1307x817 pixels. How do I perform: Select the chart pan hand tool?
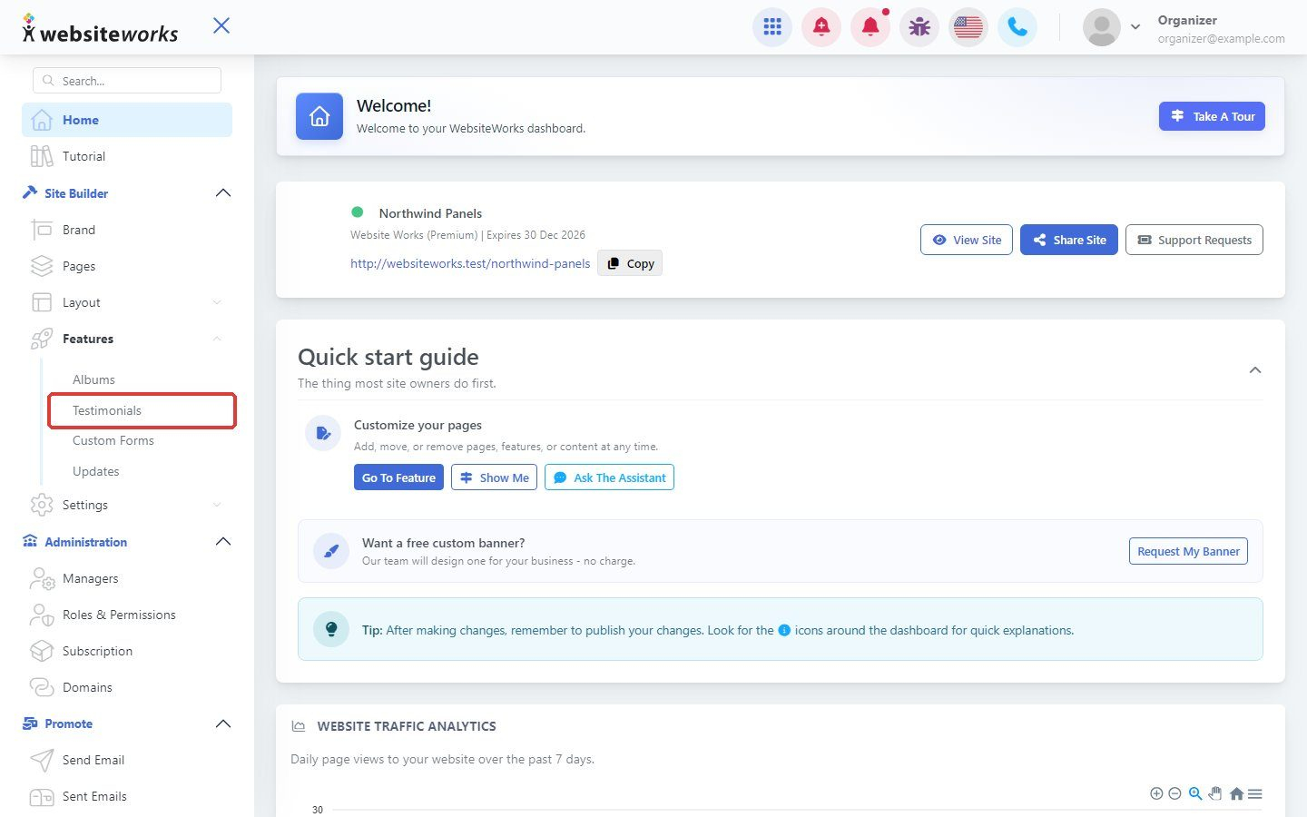point(1215,793)
